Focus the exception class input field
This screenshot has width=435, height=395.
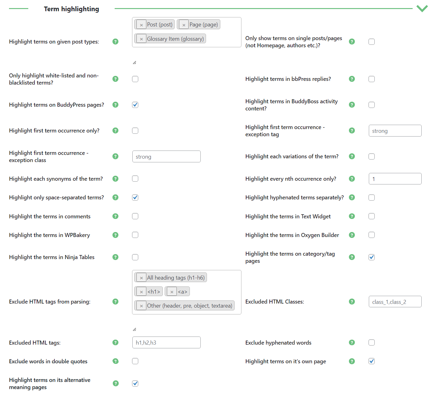pos(167,156)
